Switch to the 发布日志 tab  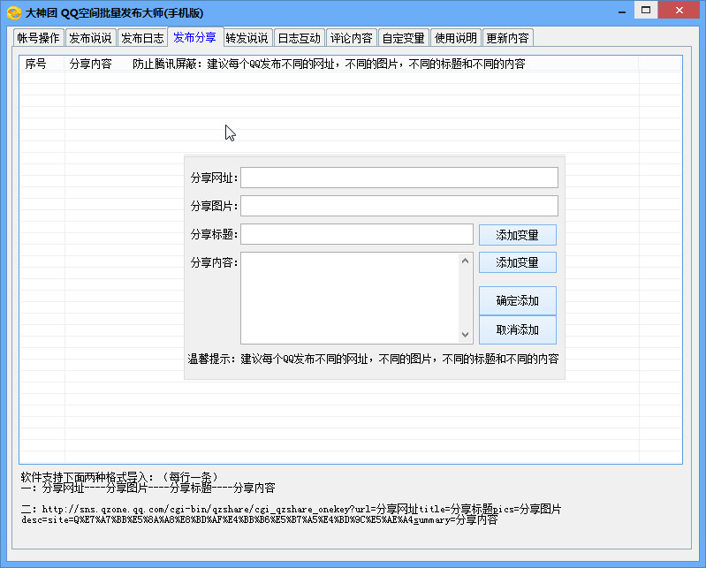click(x=142, y=38)
